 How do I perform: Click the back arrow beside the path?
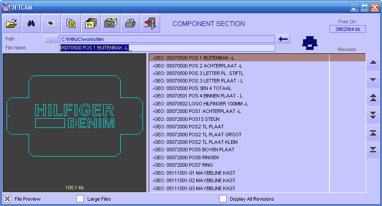tap(283, 39)
